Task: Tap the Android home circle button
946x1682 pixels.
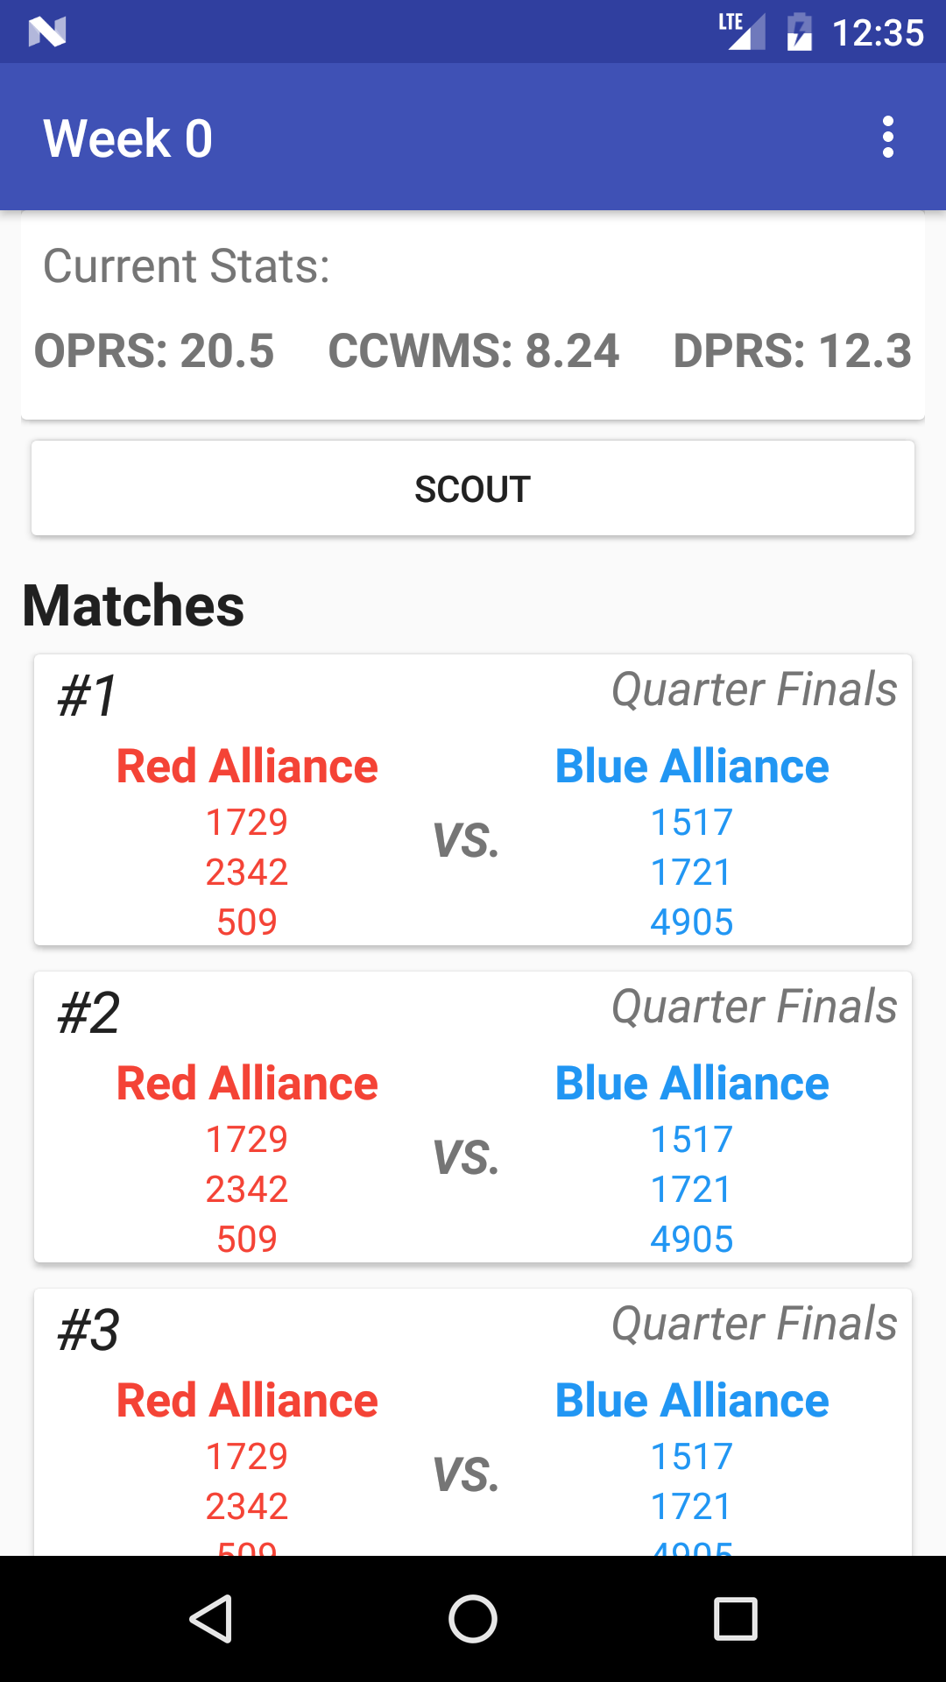Action: pyautogui.click(x=473, y=1618)
